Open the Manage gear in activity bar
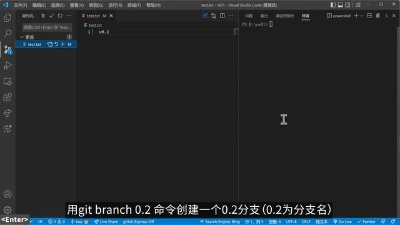 (x=7, y=210)
